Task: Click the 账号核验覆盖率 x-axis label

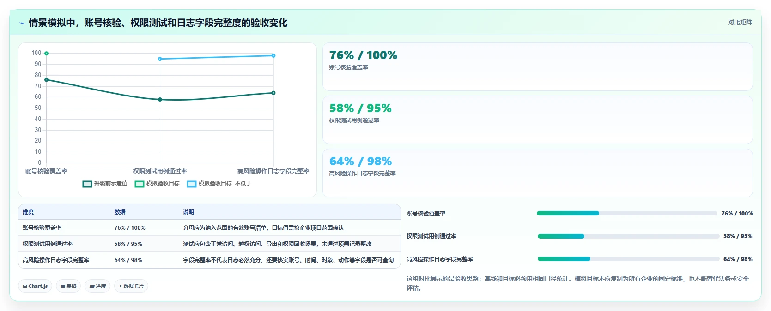Action: point(46,171)
